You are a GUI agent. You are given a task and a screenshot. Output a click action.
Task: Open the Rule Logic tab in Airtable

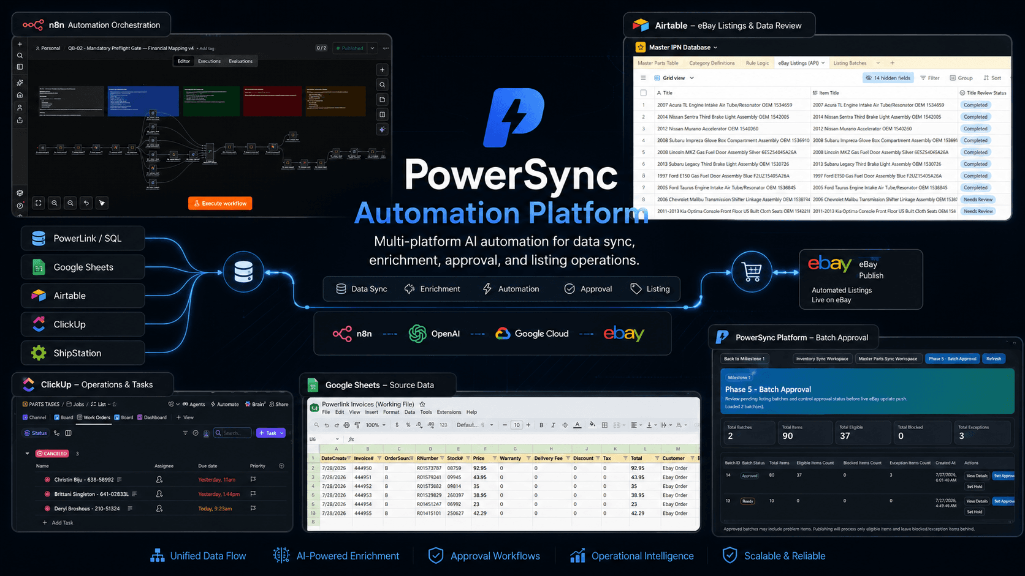(757, 63)
